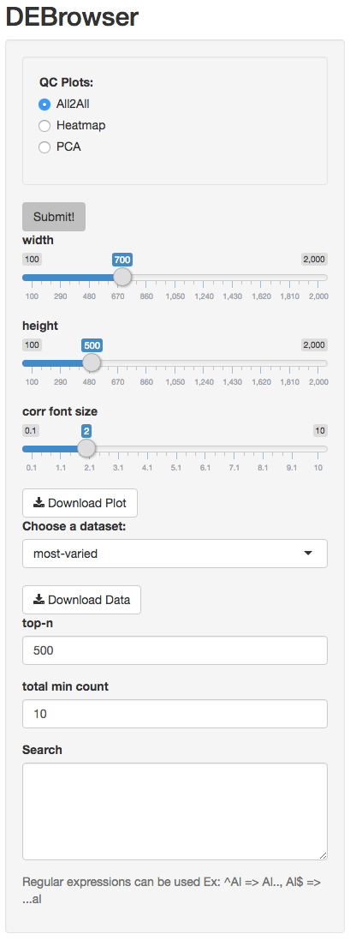Click the Download Data button label
The width and height of the screenshot is (350, 940).
coord(89,600)
